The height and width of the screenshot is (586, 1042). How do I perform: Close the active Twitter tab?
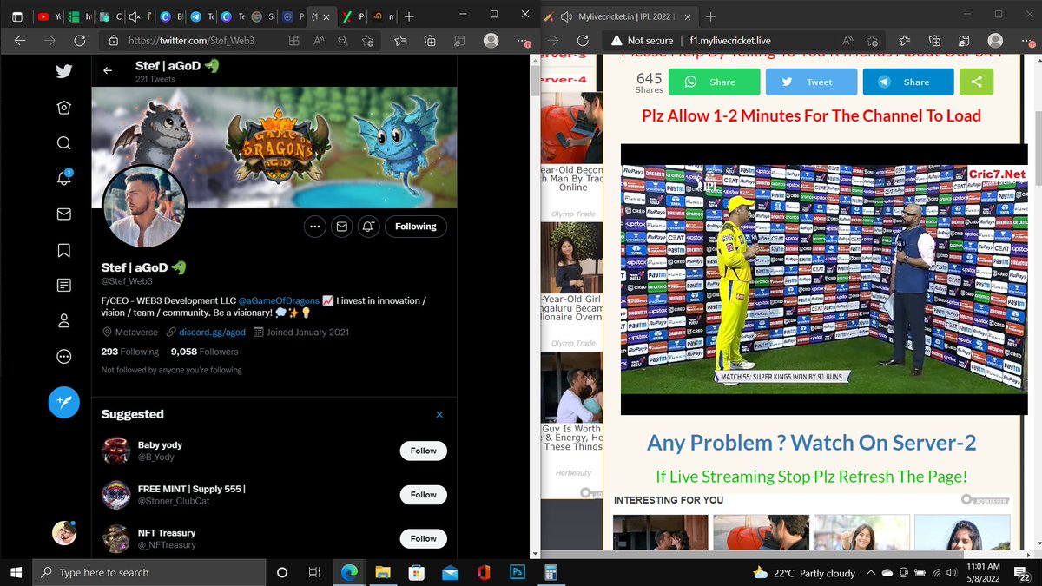327,16
